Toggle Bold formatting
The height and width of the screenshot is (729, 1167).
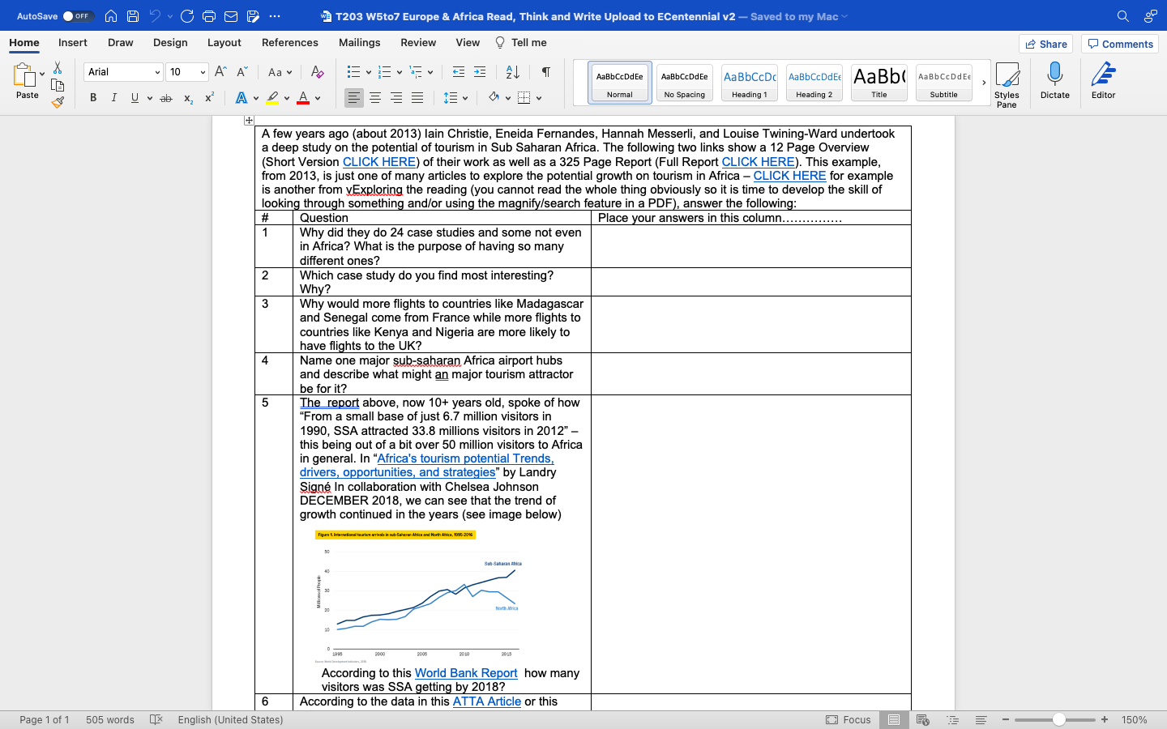pos(93,98)
